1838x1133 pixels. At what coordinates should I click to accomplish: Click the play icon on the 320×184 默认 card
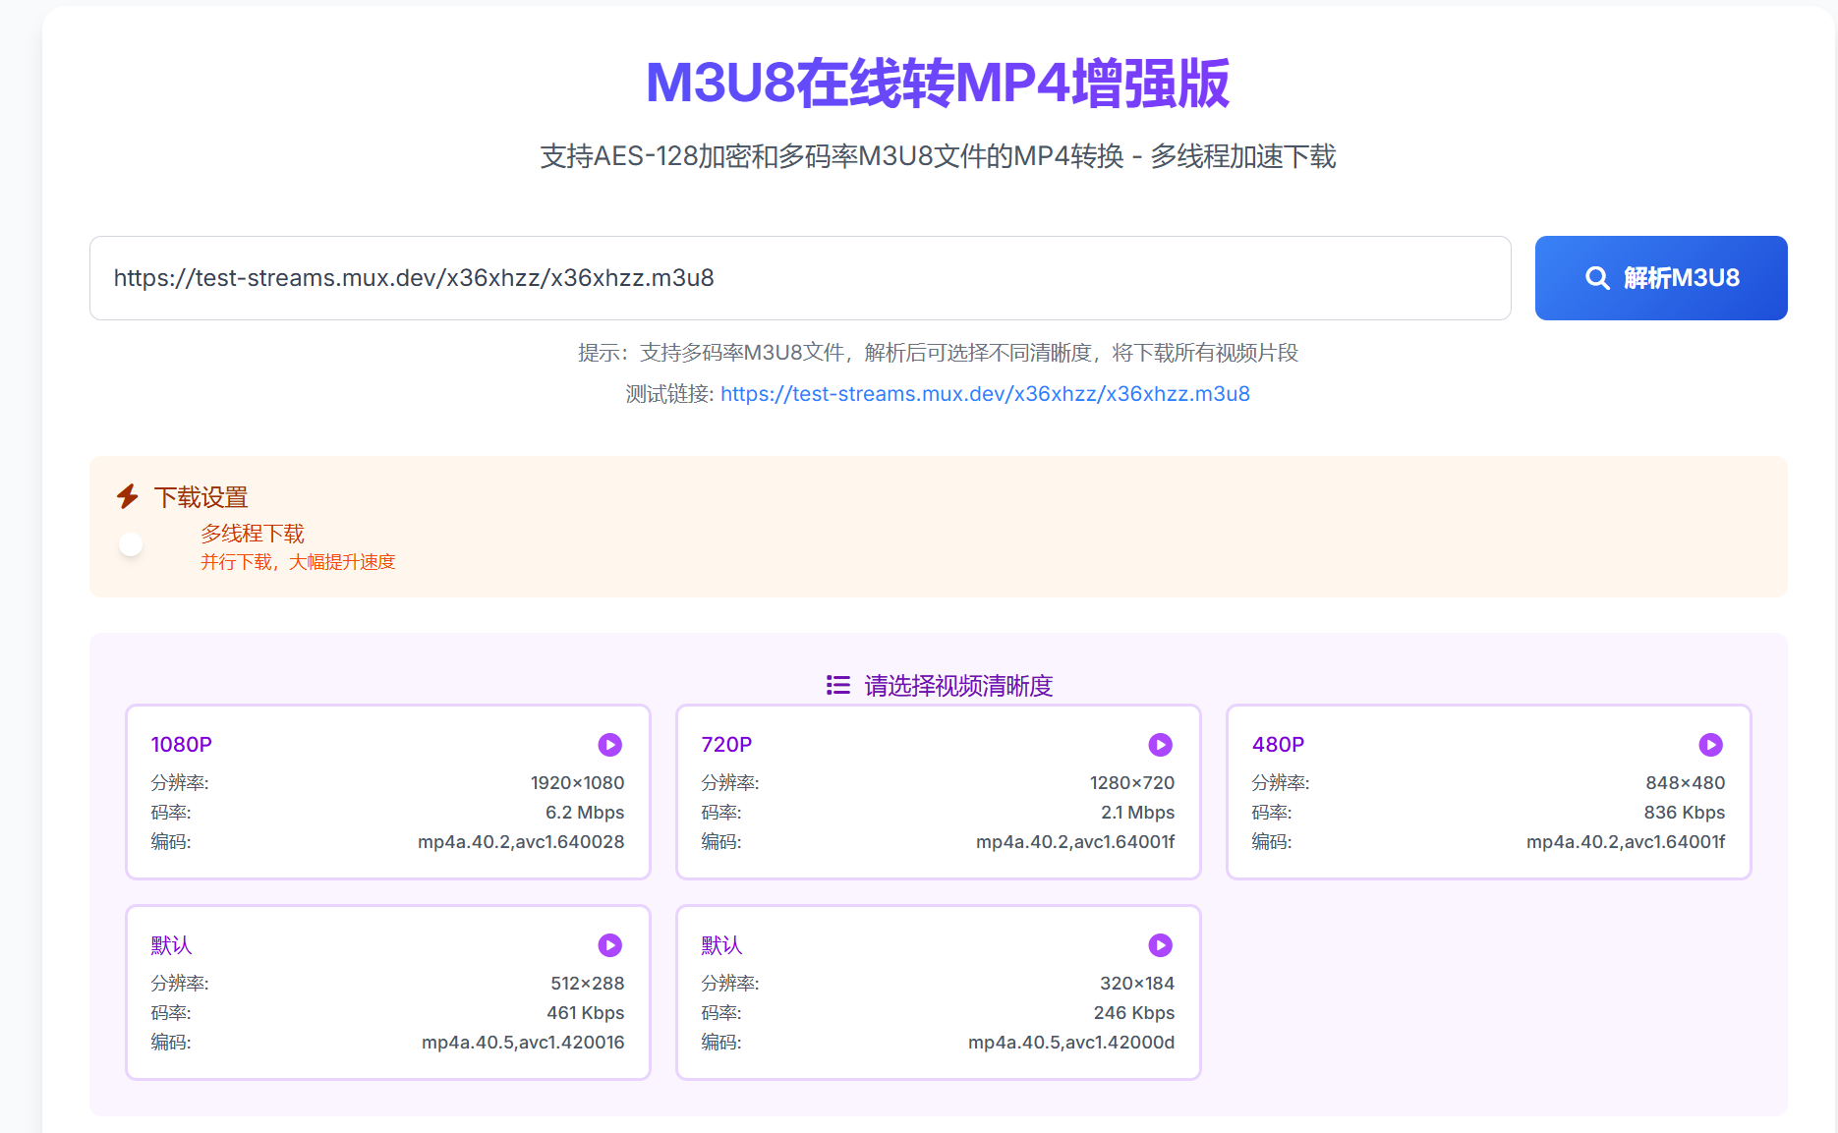coord(1160,945)
